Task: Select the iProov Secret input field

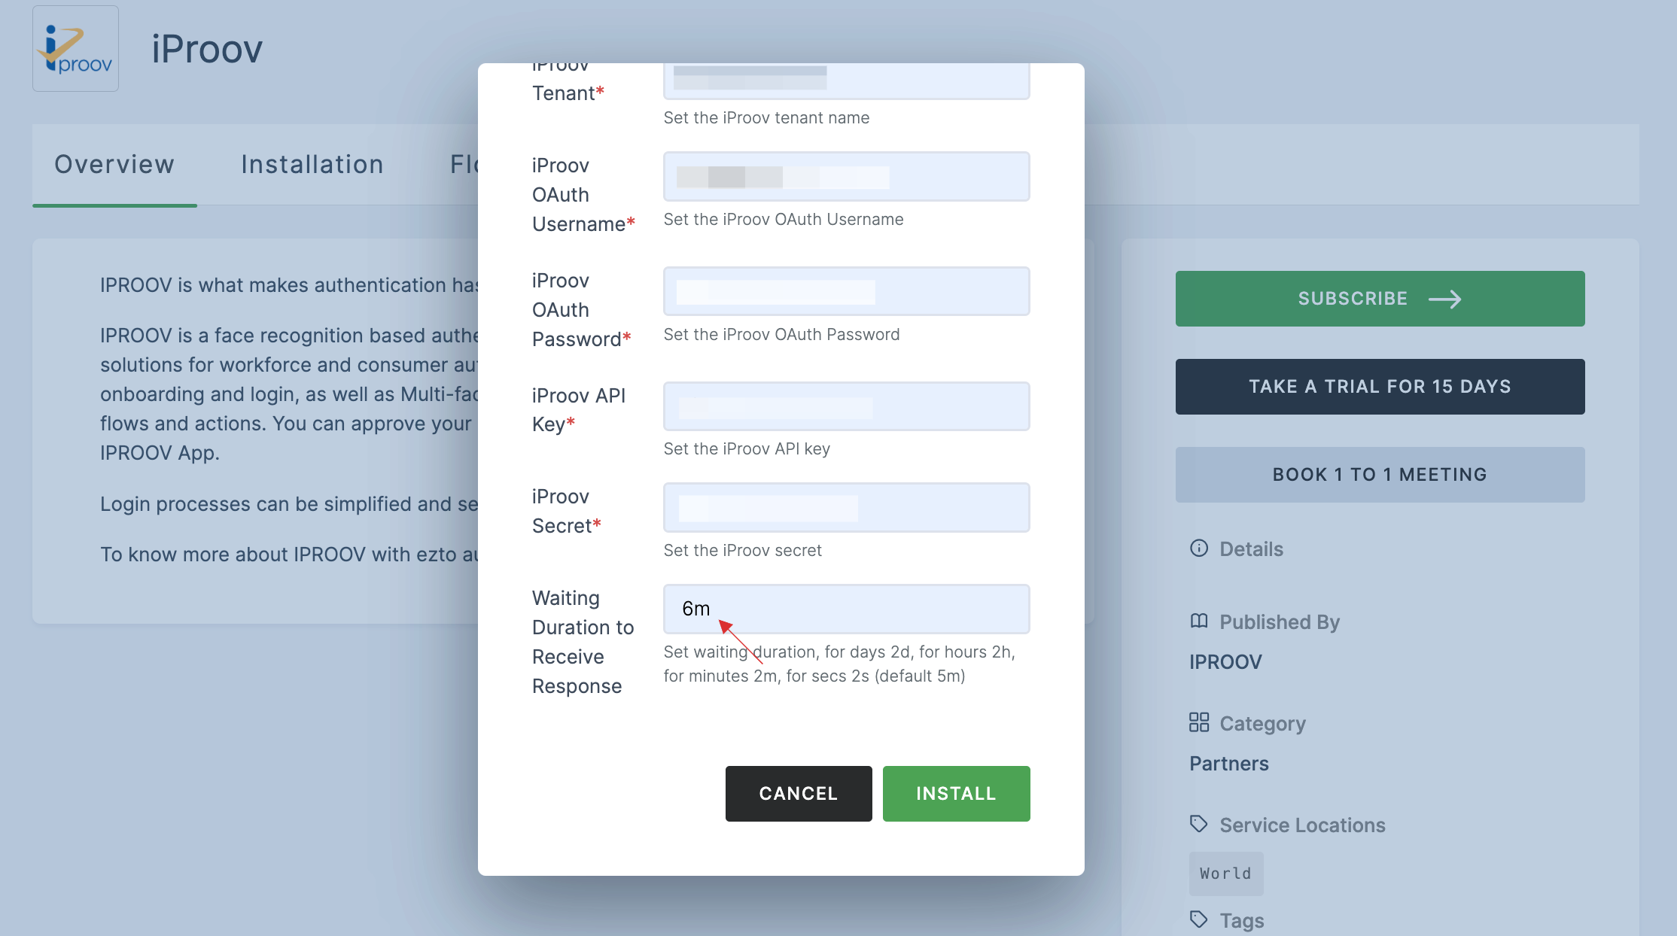Action: pos(847,506)
